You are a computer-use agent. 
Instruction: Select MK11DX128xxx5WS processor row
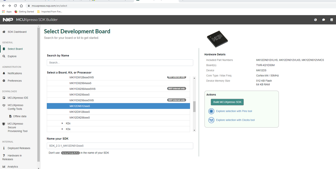[x=118, y=77]
